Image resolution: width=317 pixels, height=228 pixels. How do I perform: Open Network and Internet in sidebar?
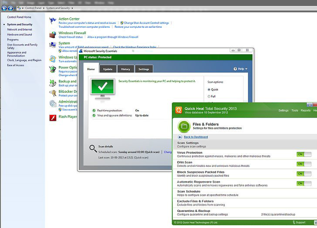20,30
